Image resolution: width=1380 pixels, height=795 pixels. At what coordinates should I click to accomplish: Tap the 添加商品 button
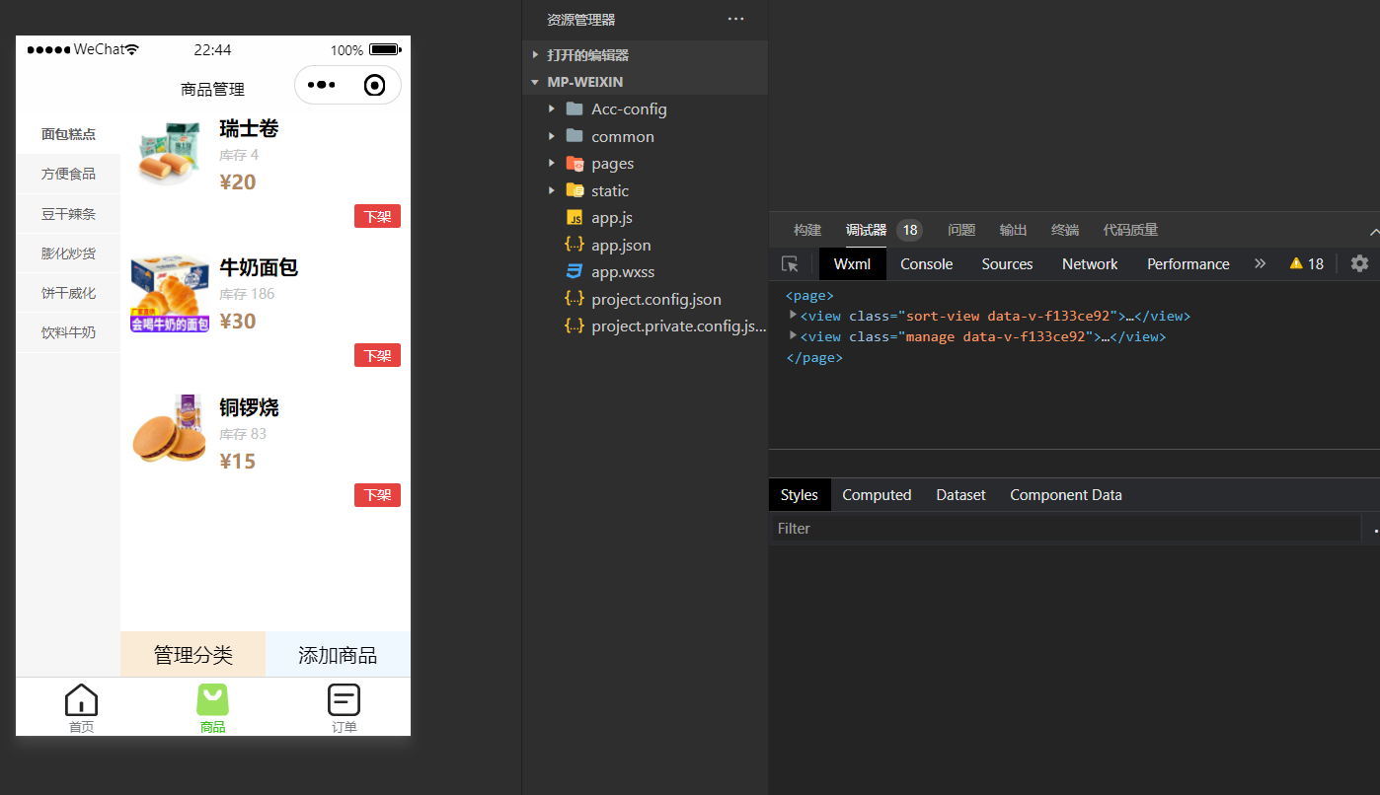(338, 654)
